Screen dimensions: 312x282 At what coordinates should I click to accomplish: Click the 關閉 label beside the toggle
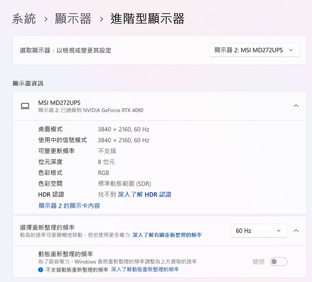pos(258,262)
